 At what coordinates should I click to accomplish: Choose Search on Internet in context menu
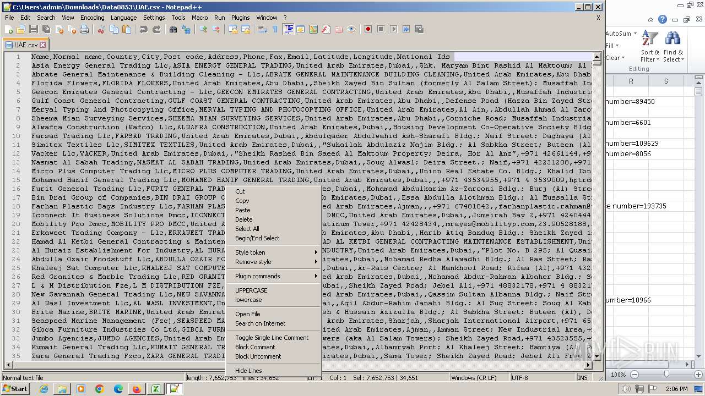point(273,323)
